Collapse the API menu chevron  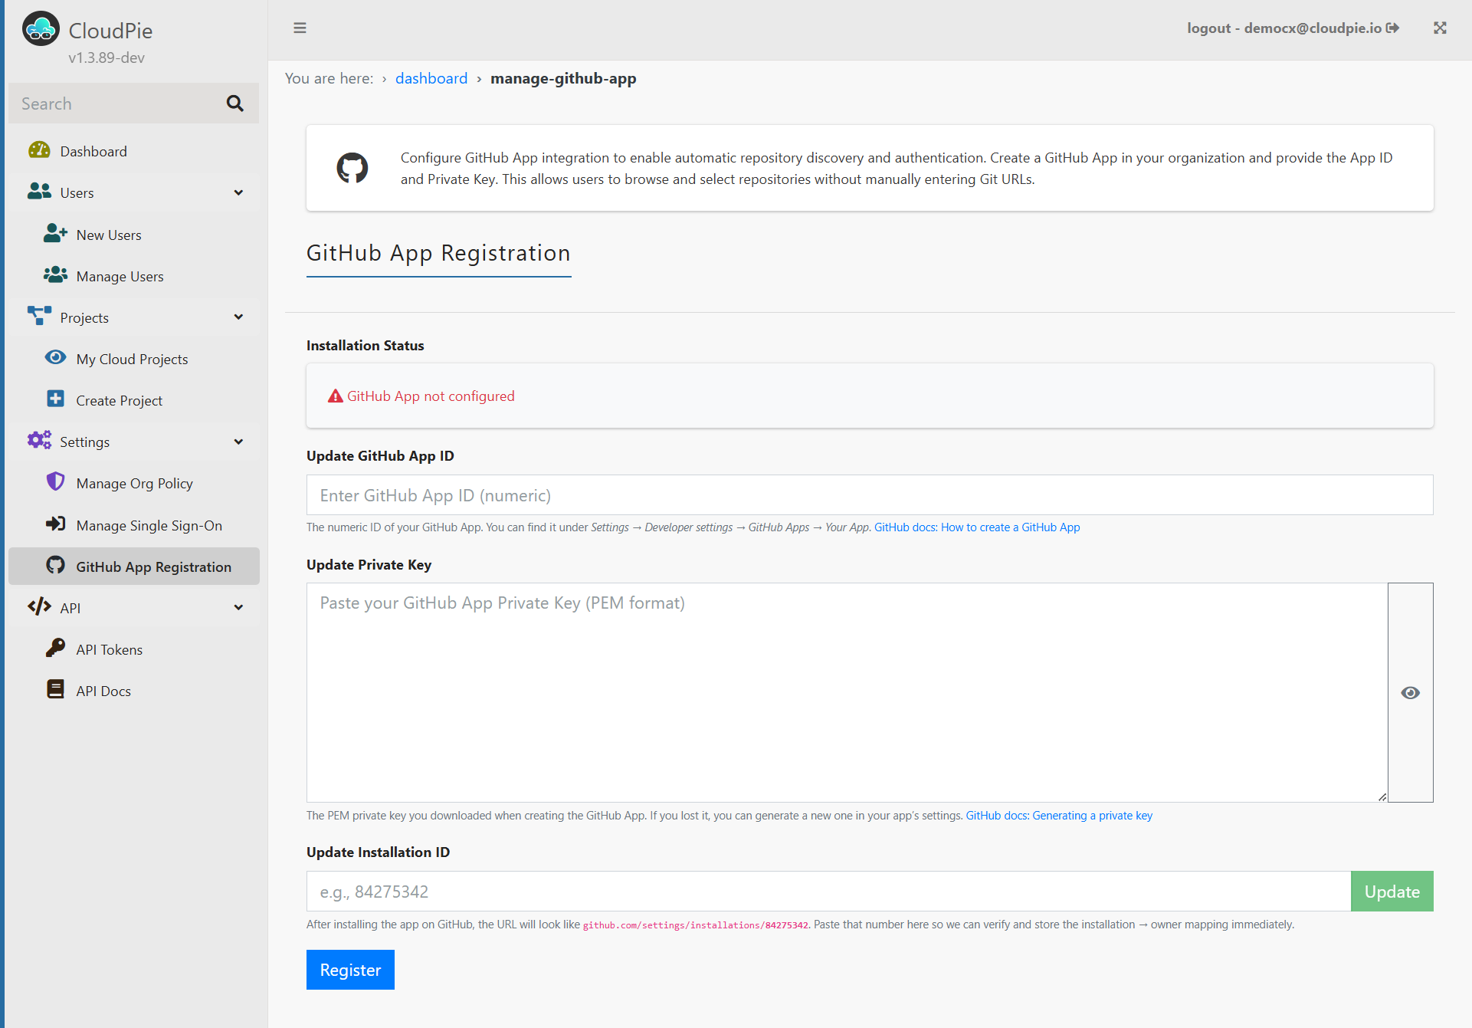pyautogui.click(x=238, y=607)
